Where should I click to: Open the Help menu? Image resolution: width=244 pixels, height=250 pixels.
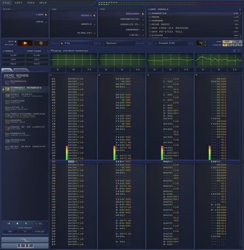pyautogui.click(x=43, y=3)
